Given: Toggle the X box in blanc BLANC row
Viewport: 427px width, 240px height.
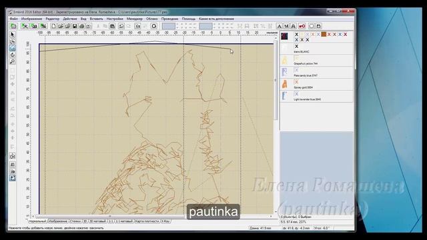Looking at the screenshot, I should pyautogui.click(x=296, y=47).
